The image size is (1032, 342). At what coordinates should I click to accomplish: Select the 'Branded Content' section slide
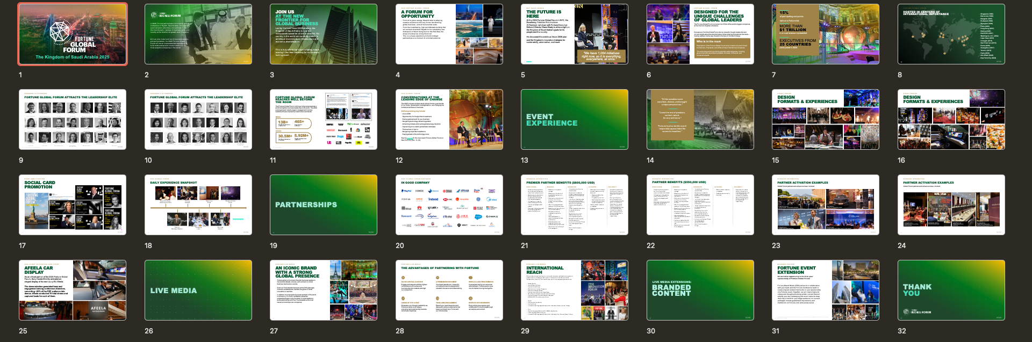point(700,290)
